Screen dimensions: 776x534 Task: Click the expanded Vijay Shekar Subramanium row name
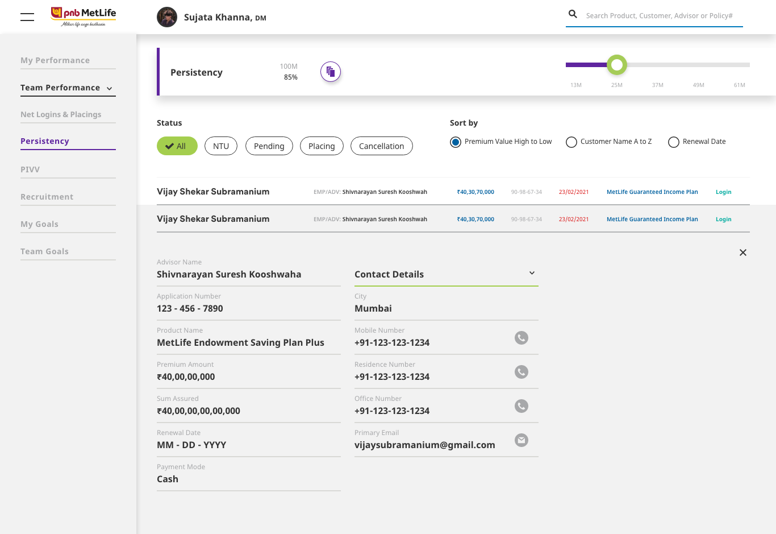click(213, 219)
